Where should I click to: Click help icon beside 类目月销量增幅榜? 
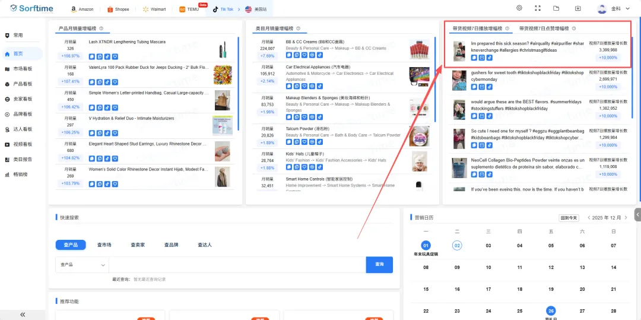tap(299, 28)
